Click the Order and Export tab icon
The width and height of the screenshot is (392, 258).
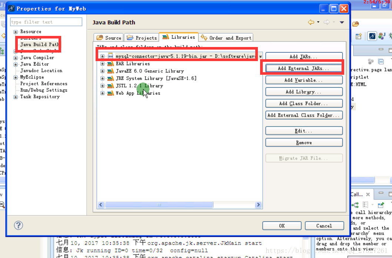point(204,37)
